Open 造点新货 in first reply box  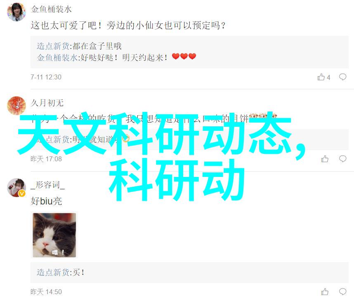click(x=53, y=46)
